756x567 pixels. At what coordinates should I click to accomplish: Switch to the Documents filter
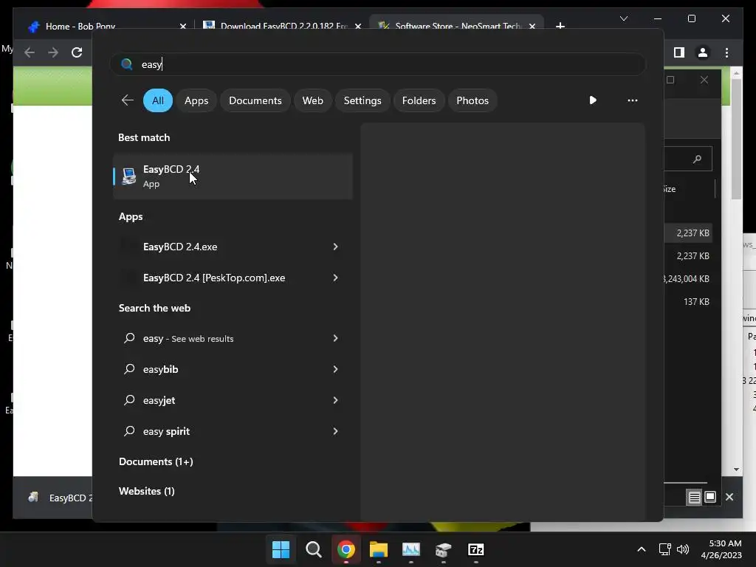[255, 100]
